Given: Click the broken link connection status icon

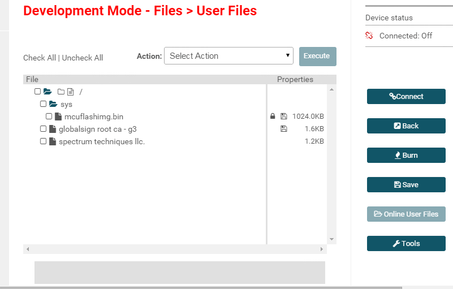Looking at the screenshot, I should click(x=369, y=36).
